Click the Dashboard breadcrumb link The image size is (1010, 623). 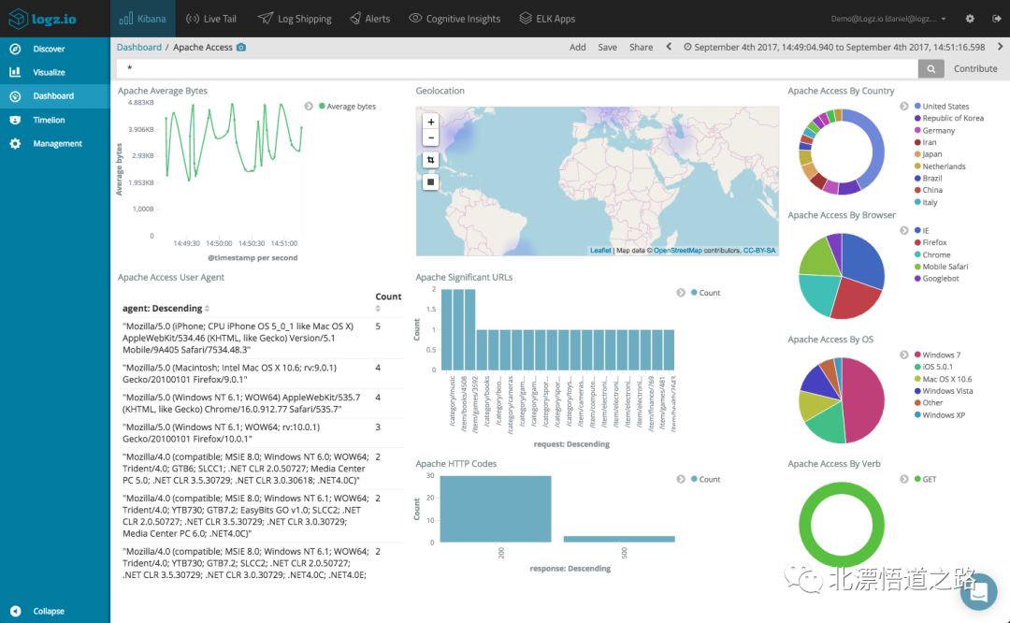pyautogui.click(x=139, y=47)
